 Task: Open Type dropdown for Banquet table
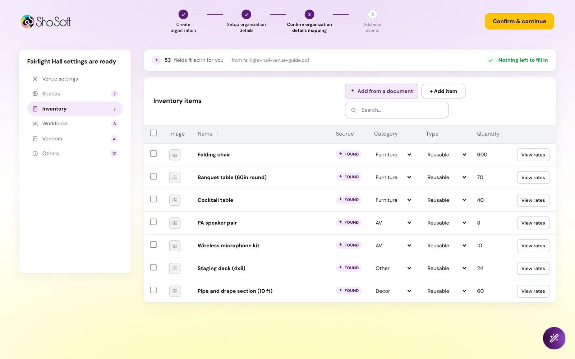[447, 177]
